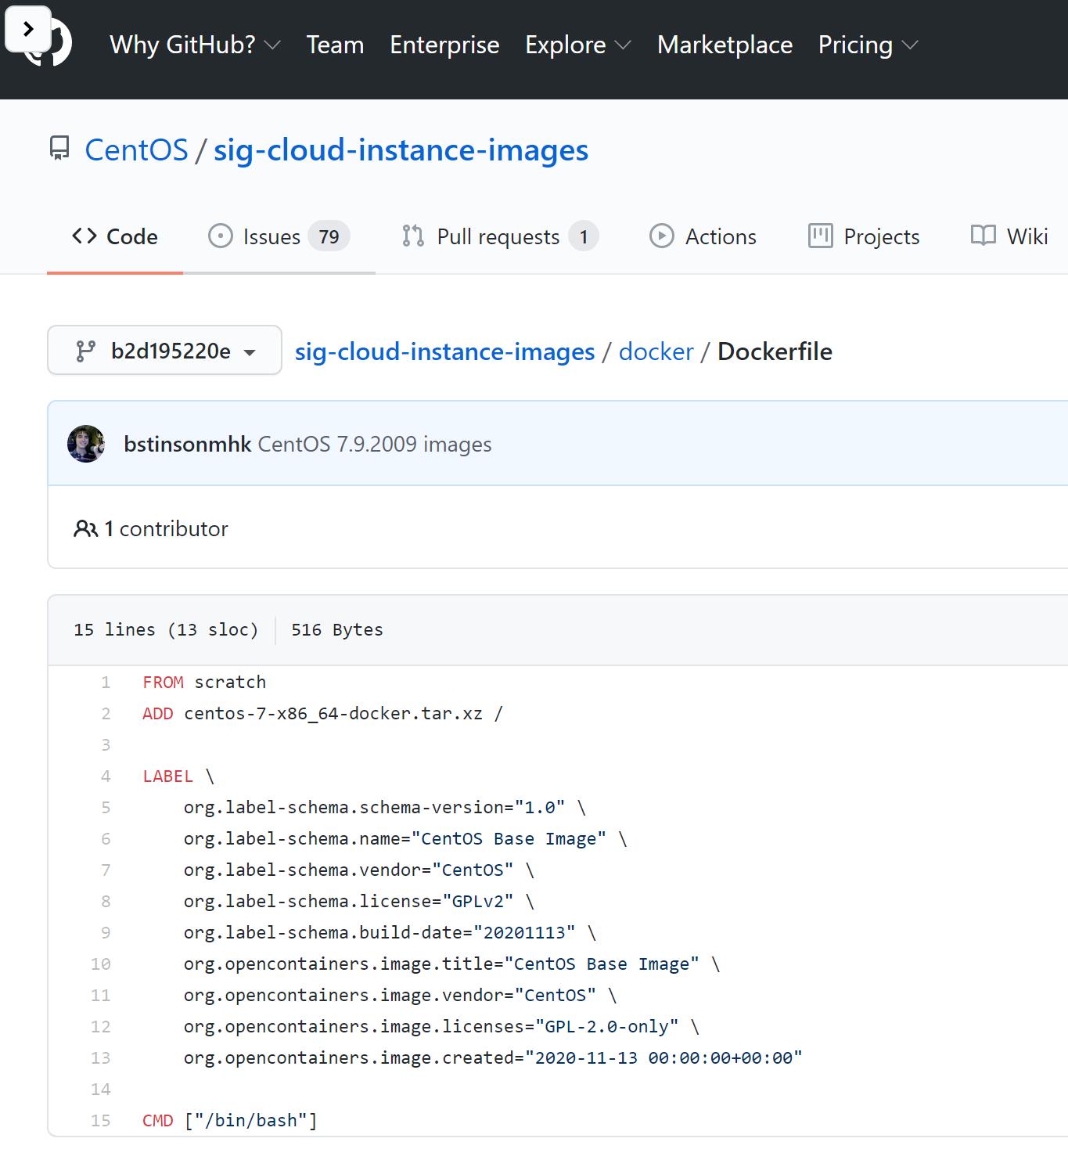1068x1160 pixels.
Task: Go to sig-cloud-instance-images breadcrumb root
Action: click(444, 351)
